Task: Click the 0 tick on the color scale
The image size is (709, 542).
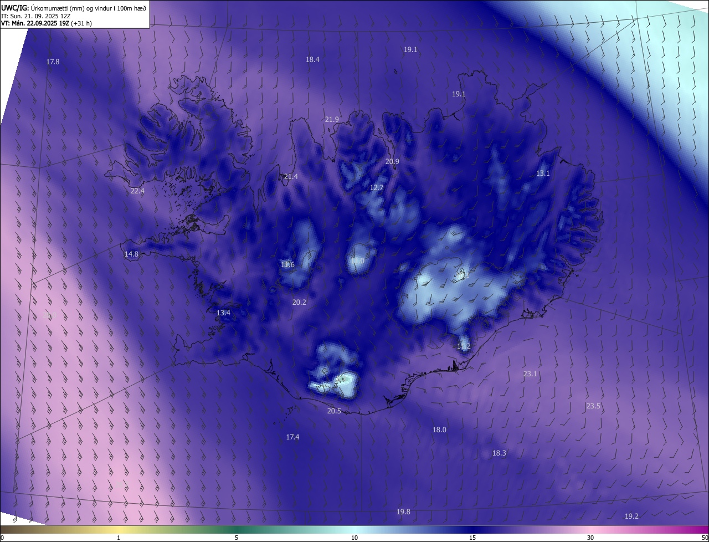Action: tap(2, 538)
